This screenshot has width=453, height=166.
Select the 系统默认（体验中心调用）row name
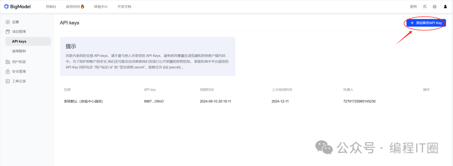(83, 102)
